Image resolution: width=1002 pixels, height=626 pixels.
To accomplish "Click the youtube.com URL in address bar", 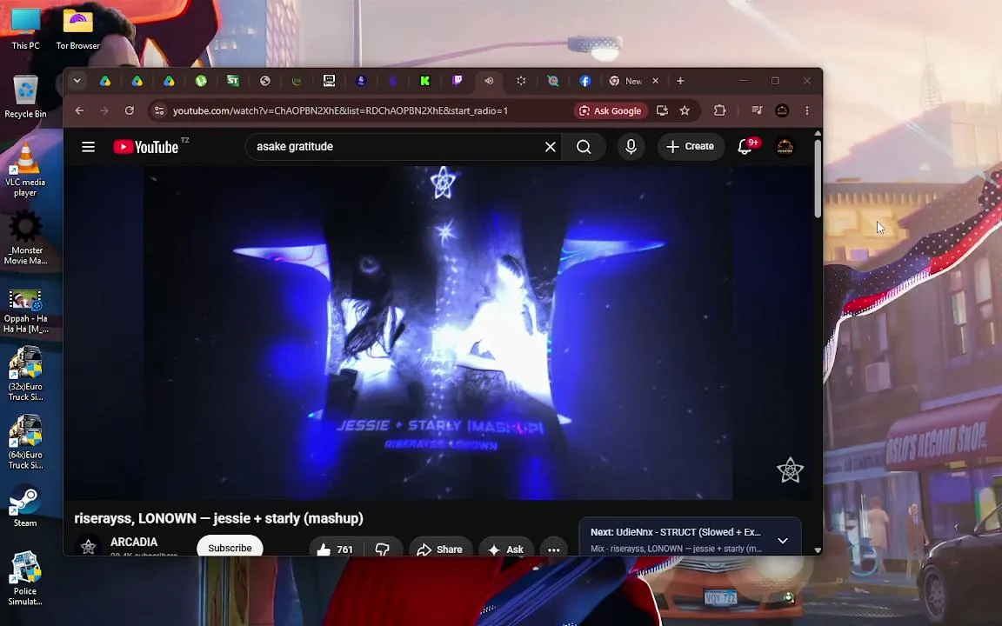I will (x=340, y=110).
